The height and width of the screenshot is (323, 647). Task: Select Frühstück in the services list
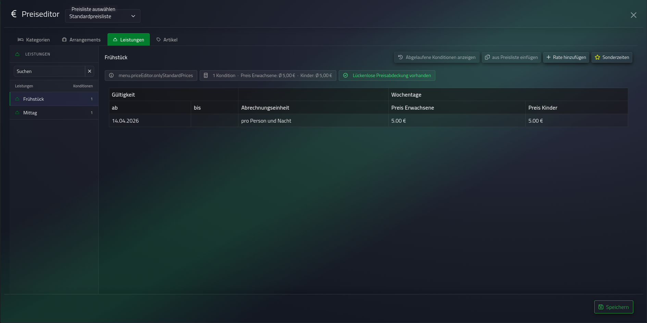pyautogui.click(x=54, y=99)
